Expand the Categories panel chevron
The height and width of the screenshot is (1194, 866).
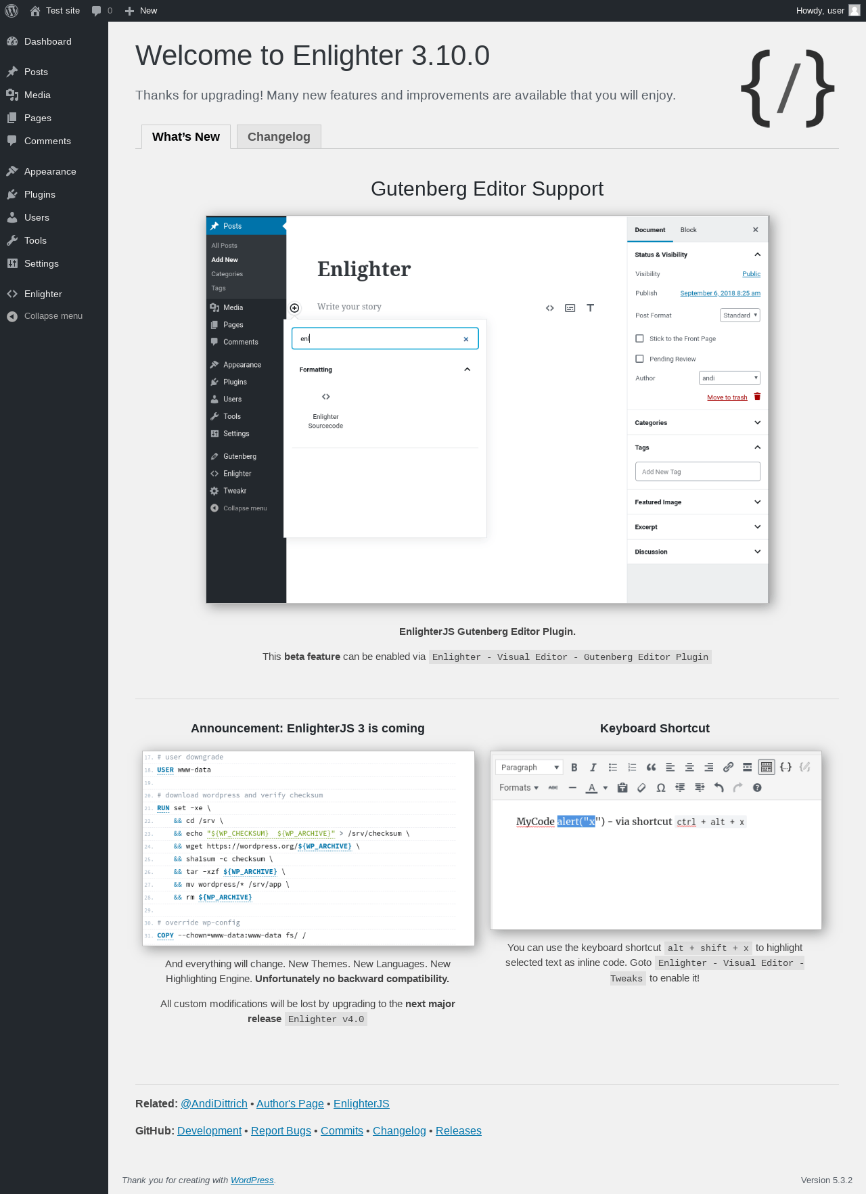(x=757, y=422)
